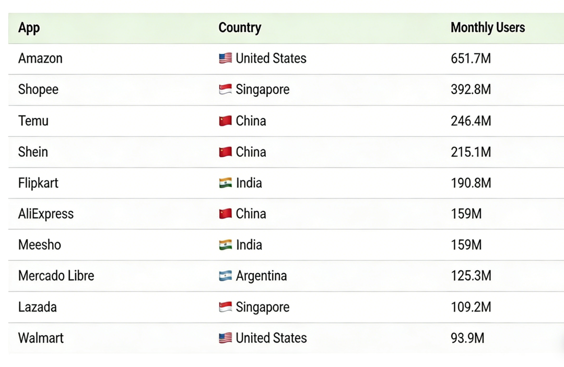Click the 93.9M users value
Viewport: 564px width, 367px height.
[x=467, y=338]
